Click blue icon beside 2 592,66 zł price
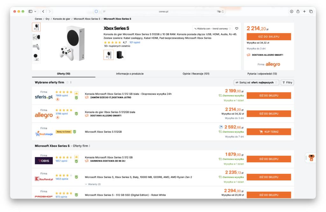 (221, 127)
